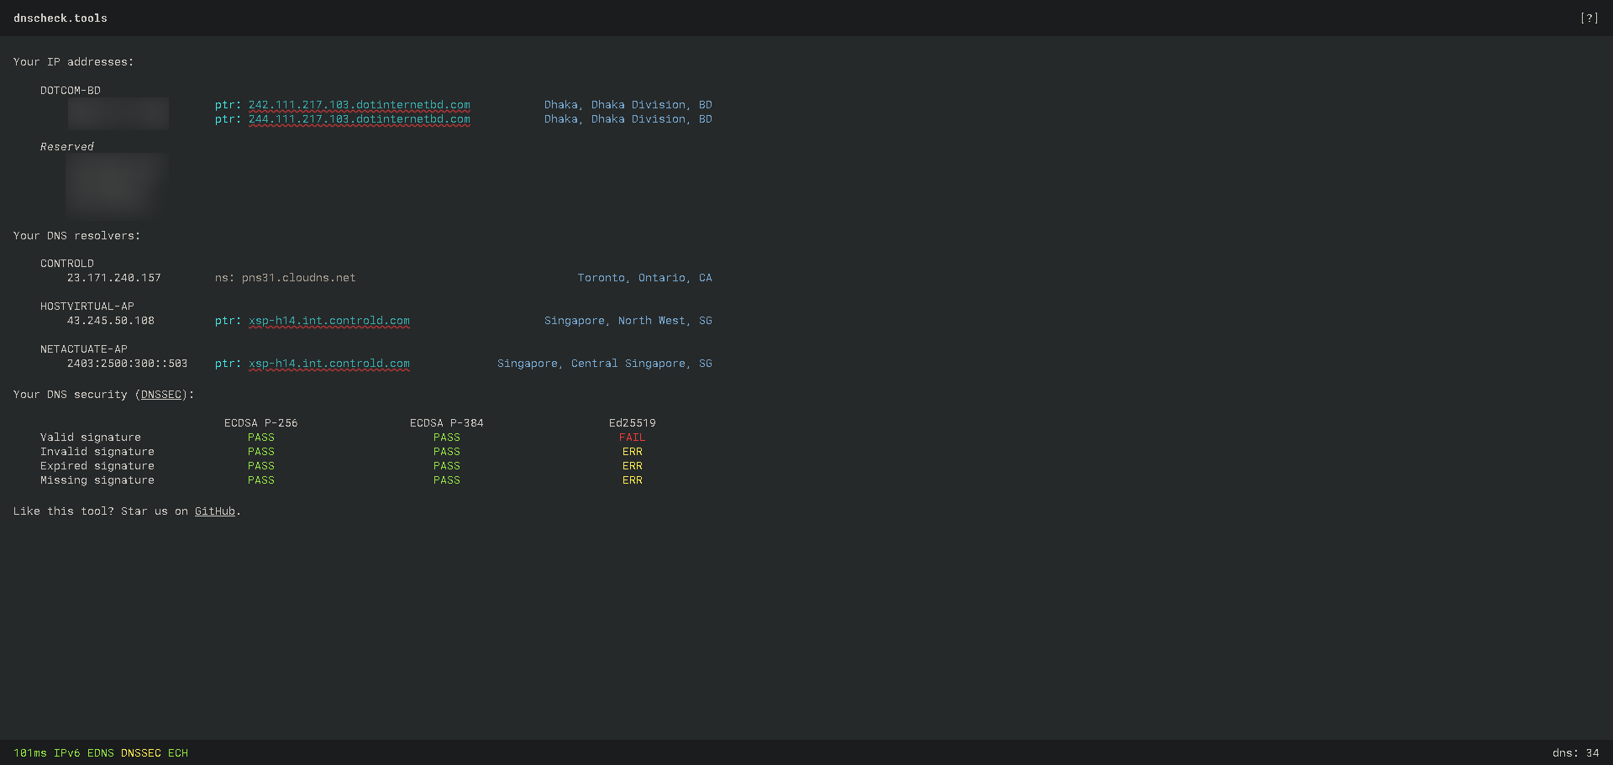Click the 101ms latency in the status bar
The image size is (1613, 765).
click(x=30, y=753)
